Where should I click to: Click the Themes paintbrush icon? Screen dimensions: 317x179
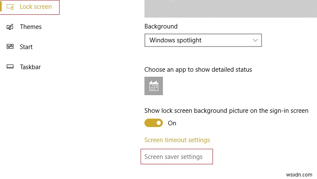(x=10, y=27)
